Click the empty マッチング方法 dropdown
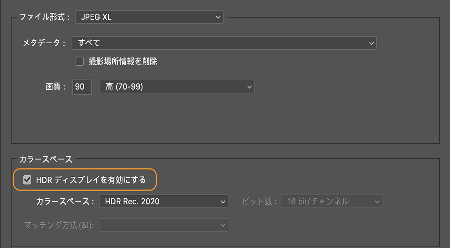Screen dimensions: 450x248 163,225
